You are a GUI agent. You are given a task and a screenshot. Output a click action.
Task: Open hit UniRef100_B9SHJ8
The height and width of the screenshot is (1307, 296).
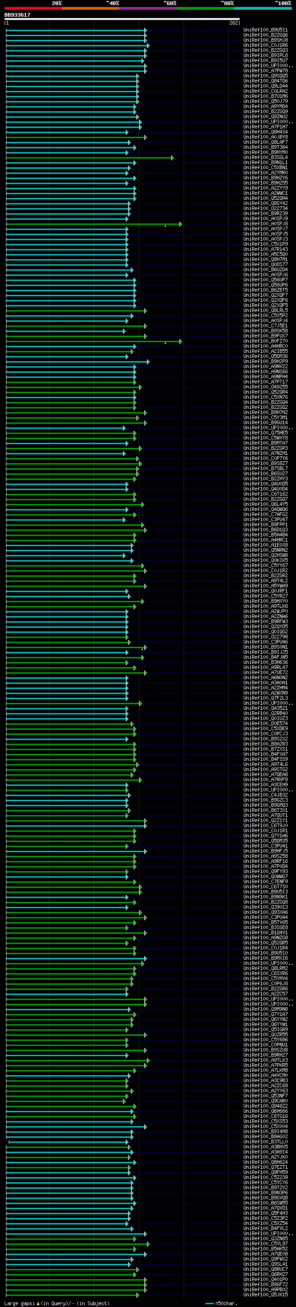[265, 40]
